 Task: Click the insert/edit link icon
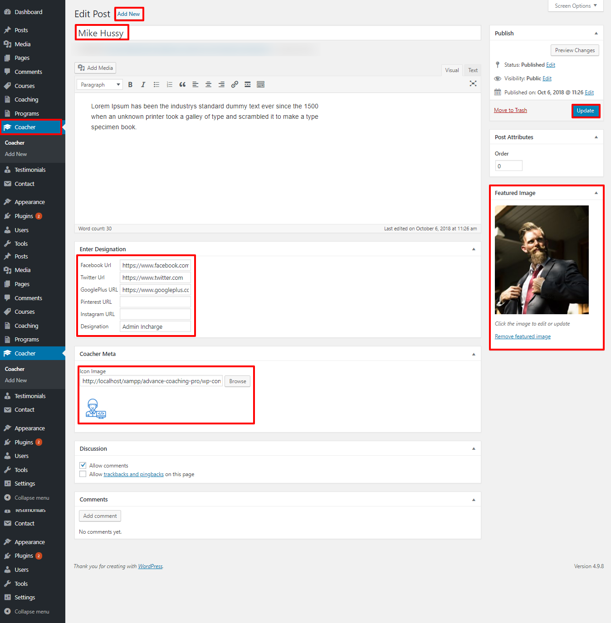coord(235,84)
